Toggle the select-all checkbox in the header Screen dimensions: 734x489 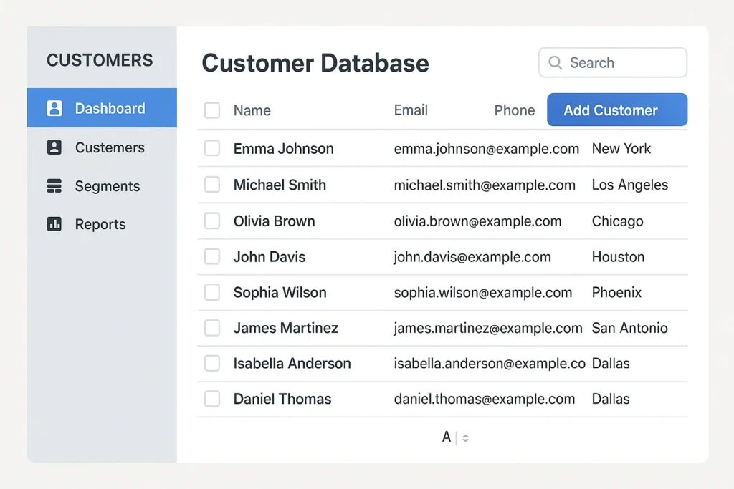point(212,110)
